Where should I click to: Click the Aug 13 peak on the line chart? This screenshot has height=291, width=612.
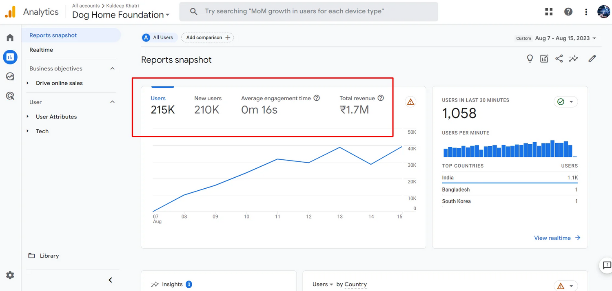coord(340,147)
